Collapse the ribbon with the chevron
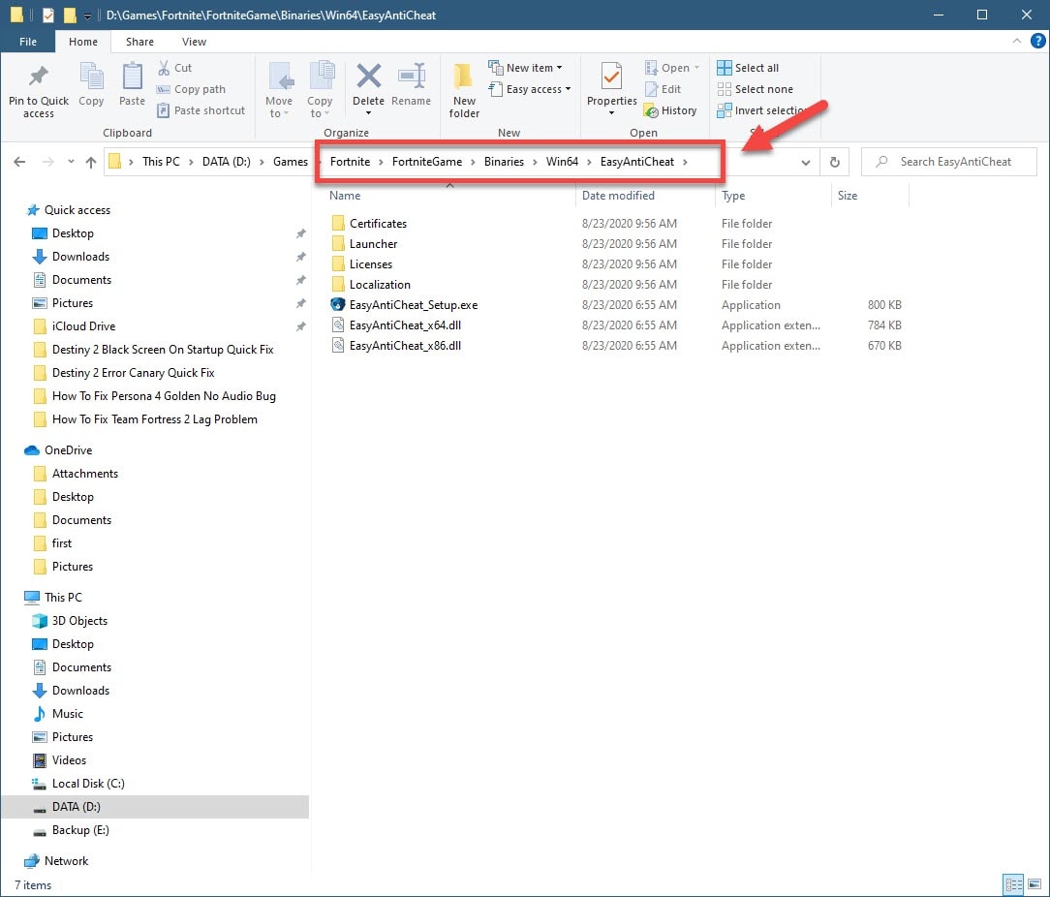The image size is (1050, 897). click(x=1016, y=42)
